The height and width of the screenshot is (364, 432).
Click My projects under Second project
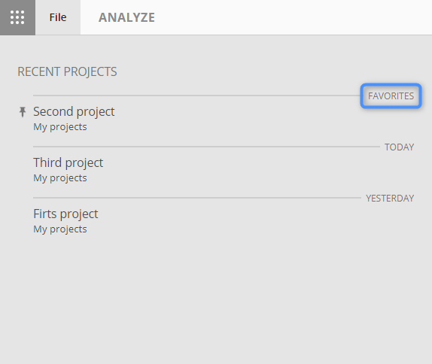point(60,127)
